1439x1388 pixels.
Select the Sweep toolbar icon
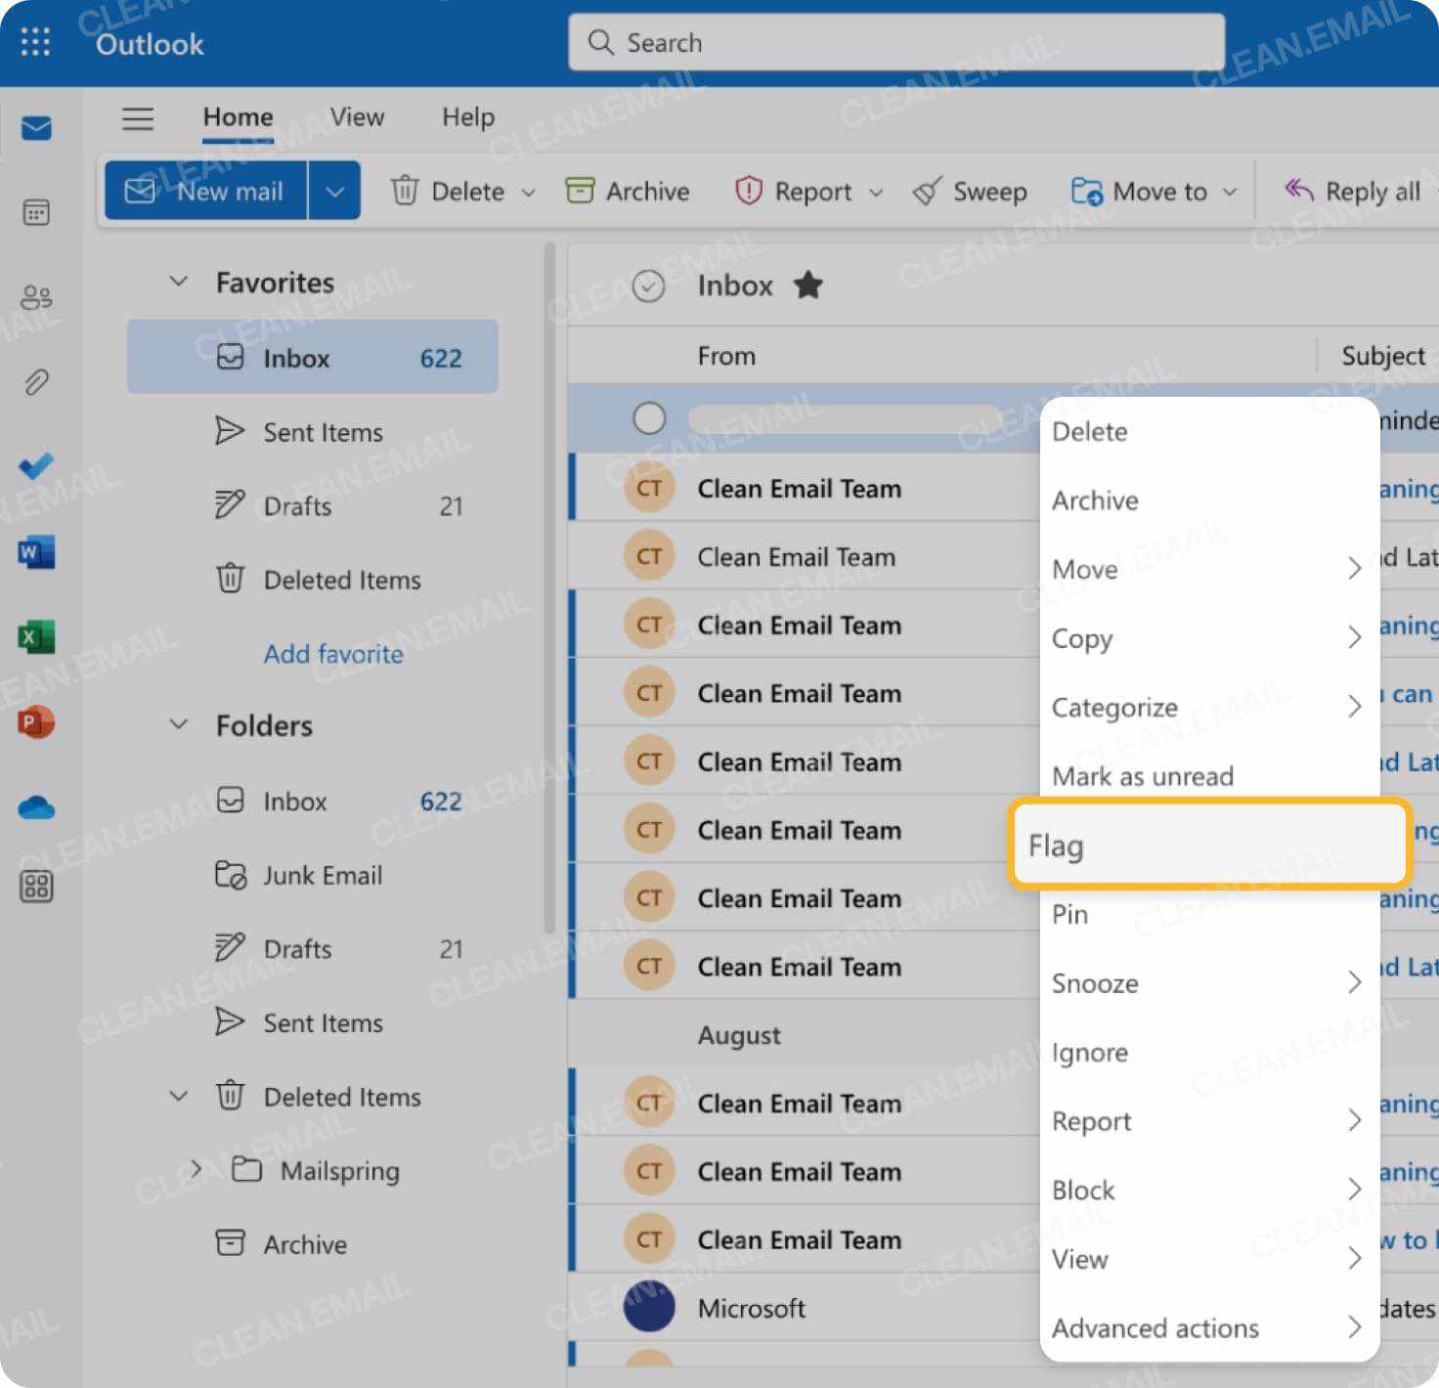tap(926, 191)
